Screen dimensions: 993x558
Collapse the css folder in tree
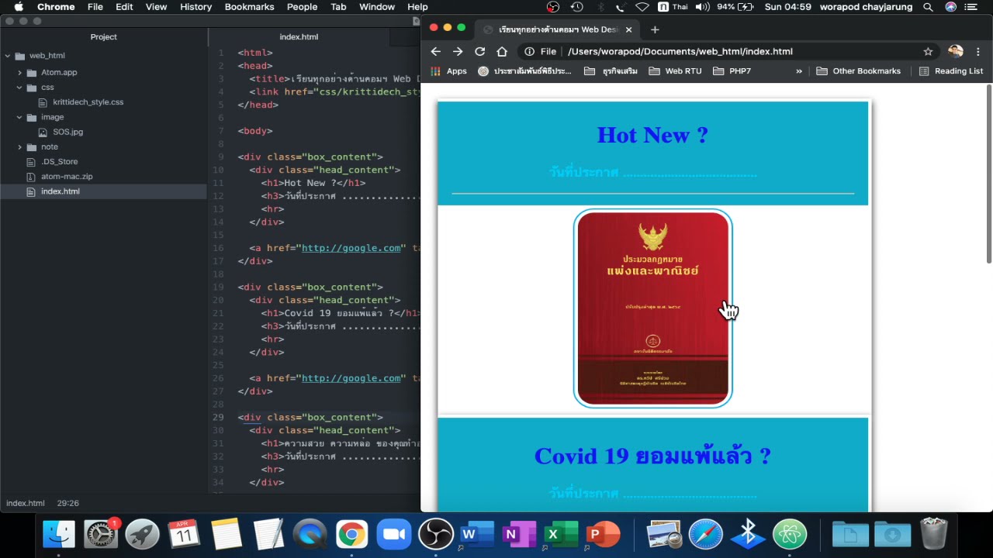[x=19, y=87]
